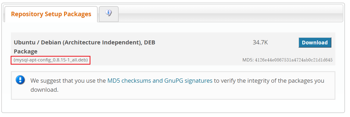Viewport: 350px width, 117px height.
Task: Click the word "download." ending the notice
Action: [44, 90]
